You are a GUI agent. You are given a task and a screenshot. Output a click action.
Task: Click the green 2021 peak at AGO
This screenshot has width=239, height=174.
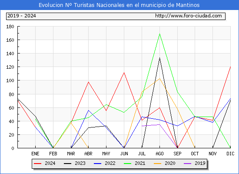point(159,34)
